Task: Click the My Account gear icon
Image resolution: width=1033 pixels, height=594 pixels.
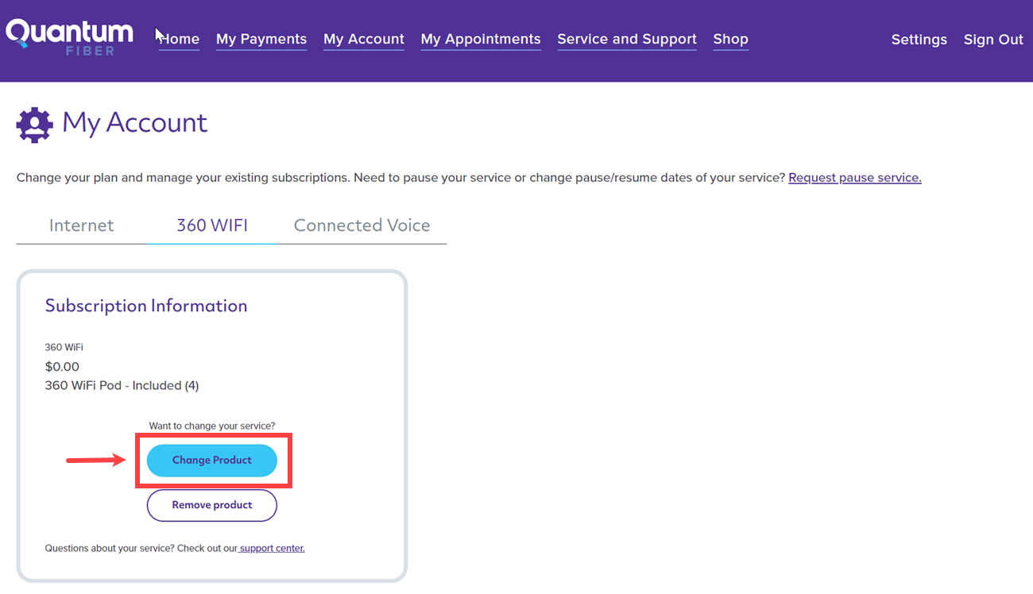Action: point(34,125)
